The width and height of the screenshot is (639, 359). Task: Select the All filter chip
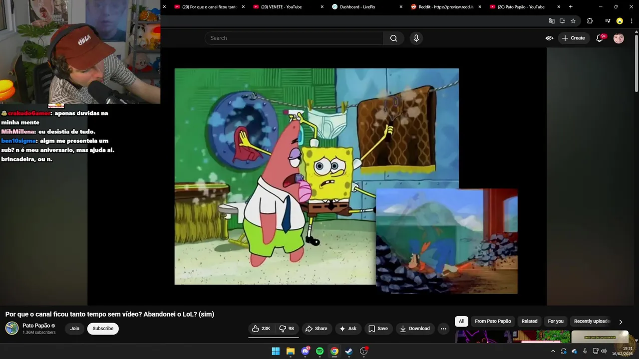click(462, 322)
